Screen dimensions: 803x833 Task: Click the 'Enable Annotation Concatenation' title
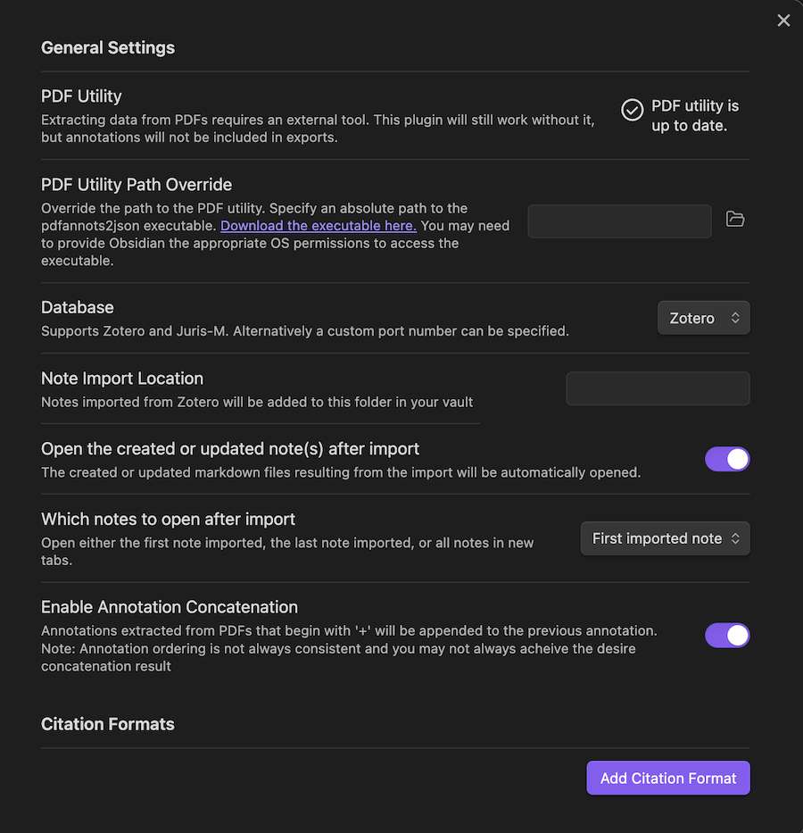click(x=170, y=607)
